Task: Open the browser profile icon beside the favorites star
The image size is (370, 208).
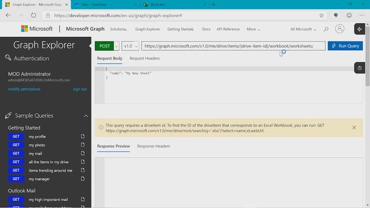Action: (x=336, y=16)
